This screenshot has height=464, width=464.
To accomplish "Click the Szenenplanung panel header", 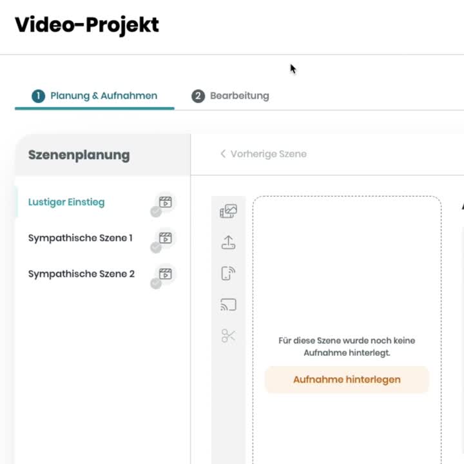I will pyautogui.click(x=79, y=155).
